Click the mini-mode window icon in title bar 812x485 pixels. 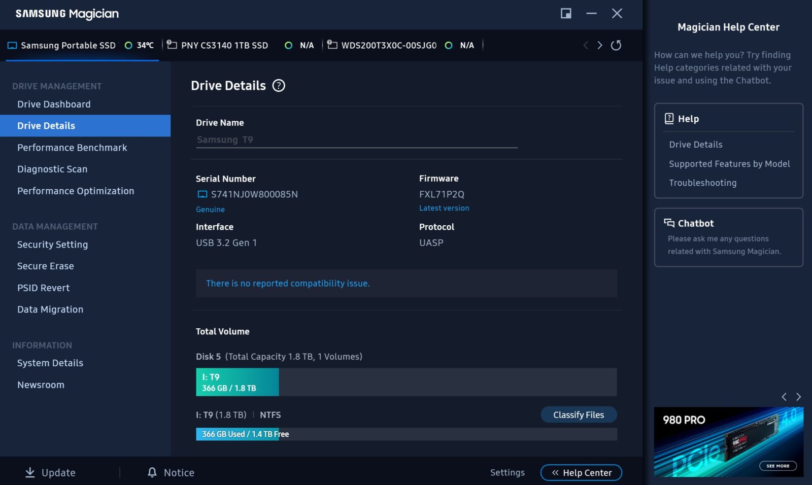coord(566,14)
